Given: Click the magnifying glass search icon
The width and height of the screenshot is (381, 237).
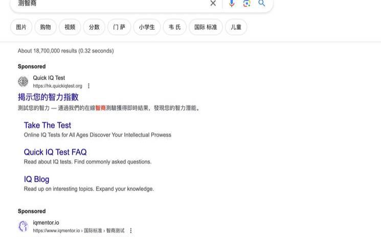Looking at the screenshot, I should pos(262,3).
